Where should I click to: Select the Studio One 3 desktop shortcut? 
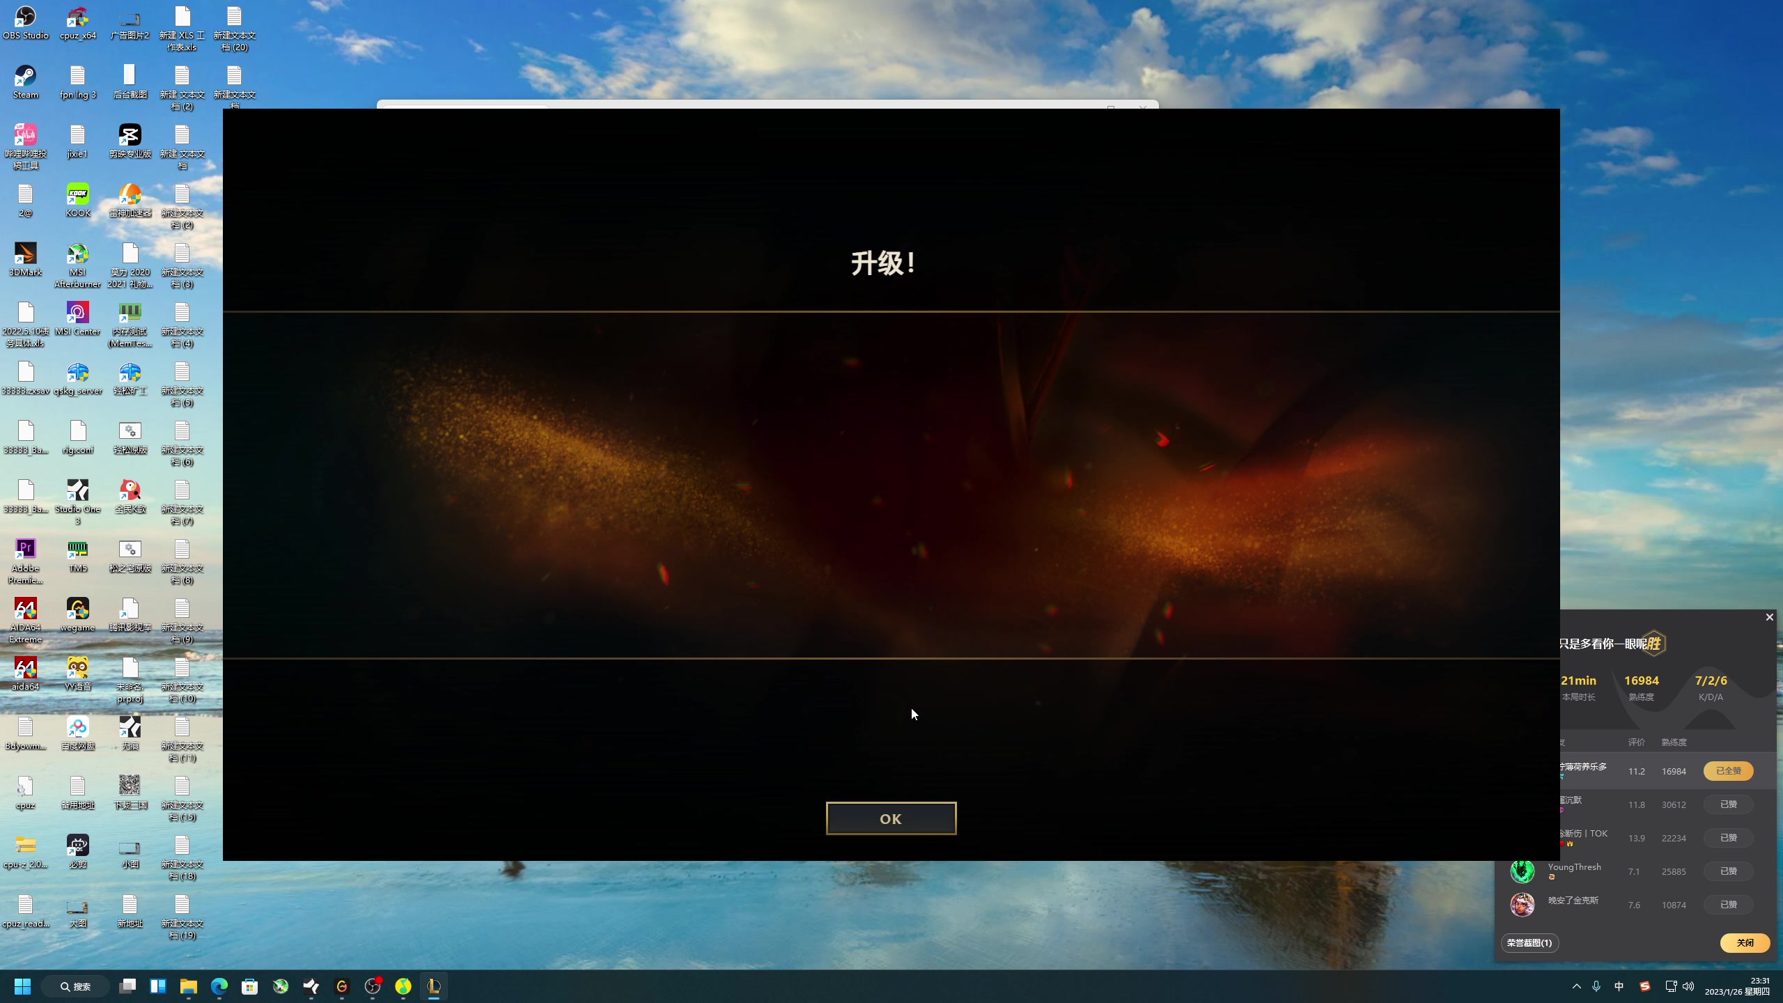coord(78,503)
